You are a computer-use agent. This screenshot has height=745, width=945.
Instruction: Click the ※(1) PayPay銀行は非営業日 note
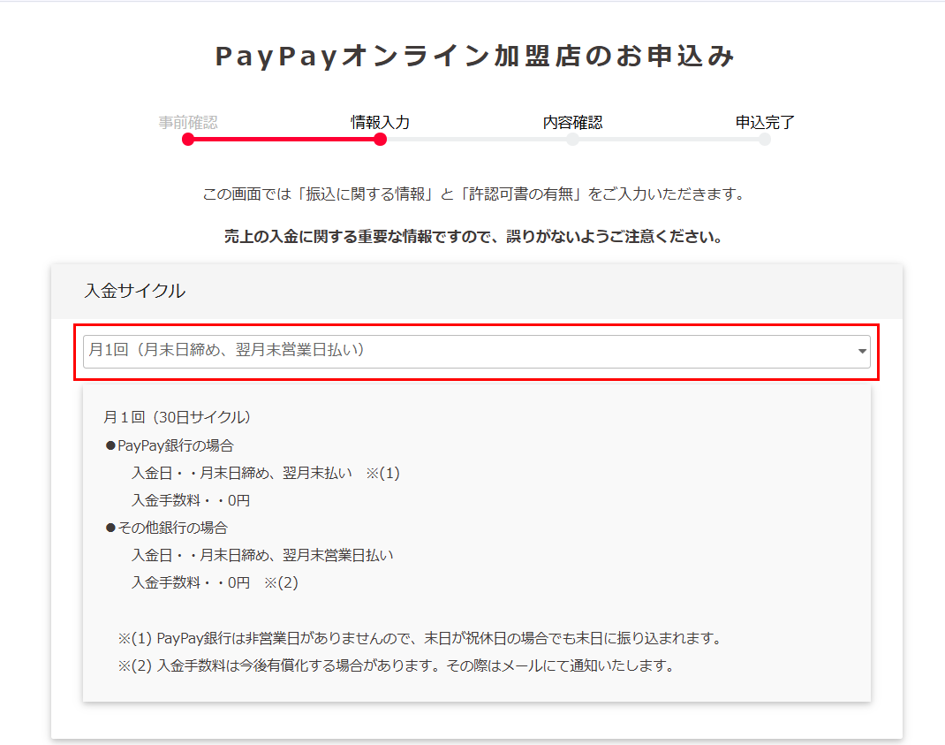[x=420, y=638]
